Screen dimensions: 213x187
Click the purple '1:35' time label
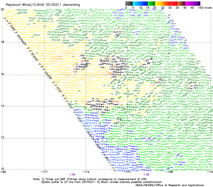[x=146, y=175]
